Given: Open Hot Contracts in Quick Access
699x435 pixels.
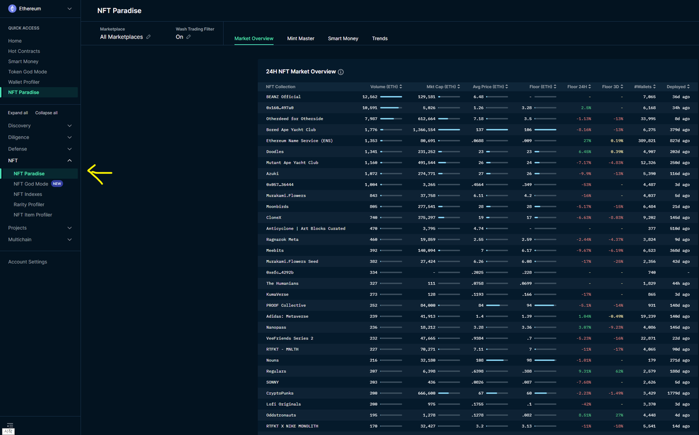Looking at the screenshot, I should point(24,51).
